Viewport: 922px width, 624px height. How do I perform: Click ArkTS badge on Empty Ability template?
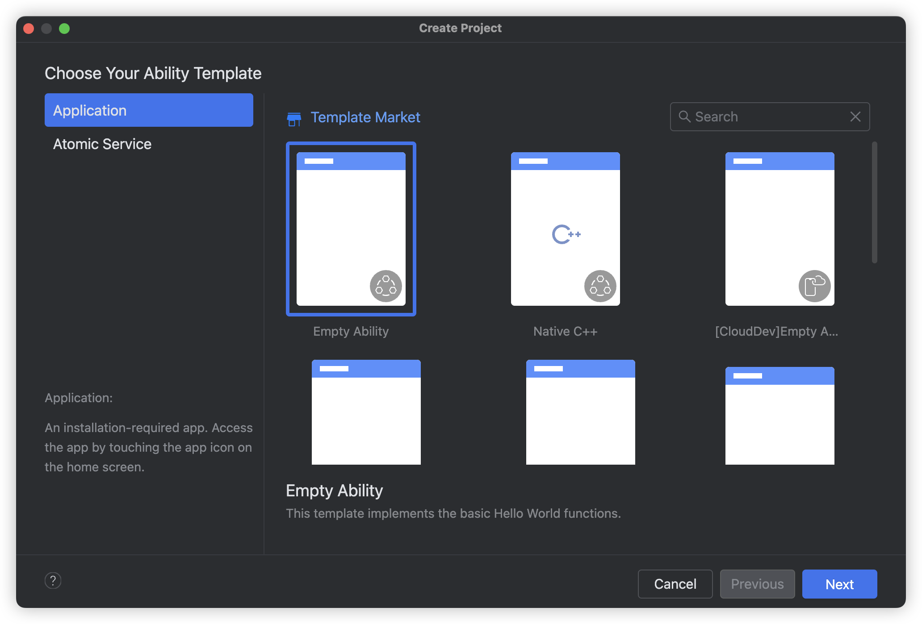click(386, 286)
